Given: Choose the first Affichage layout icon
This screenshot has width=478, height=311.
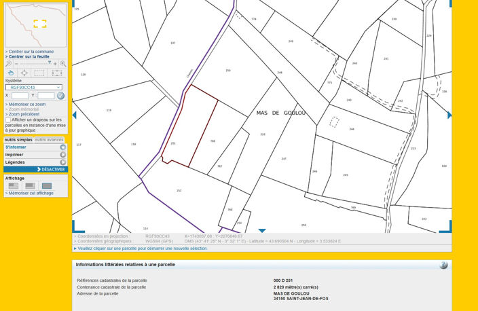Looking at the screenshot, I should point(13,185).
